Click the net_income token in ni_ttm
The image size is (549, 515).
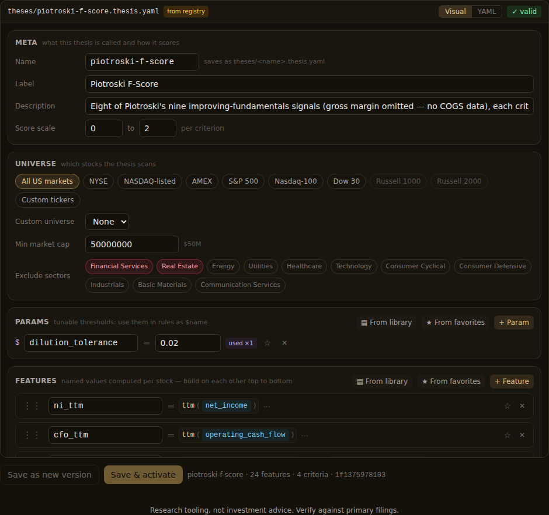tap(226, 405)
